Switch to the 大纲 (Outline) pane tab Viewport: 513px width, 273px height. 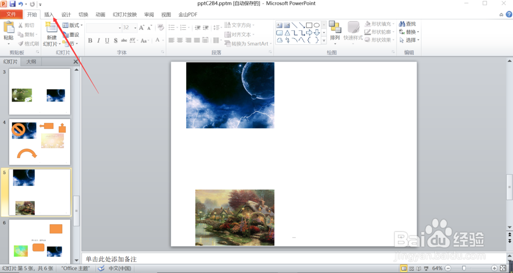pyautogui.click(x=31, y=62)
